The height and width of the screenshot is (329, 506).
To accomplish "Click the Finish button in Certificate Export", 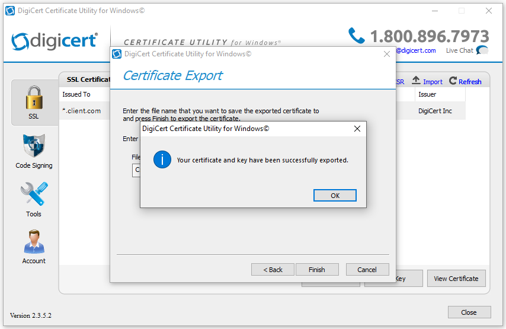I will pos(317,270).
